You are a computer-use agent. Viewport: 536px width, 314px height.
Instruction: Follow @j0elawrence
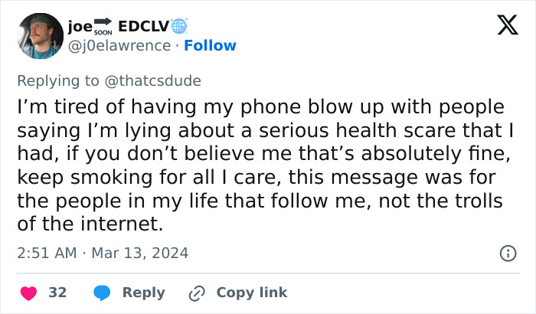tap(210, 46)
